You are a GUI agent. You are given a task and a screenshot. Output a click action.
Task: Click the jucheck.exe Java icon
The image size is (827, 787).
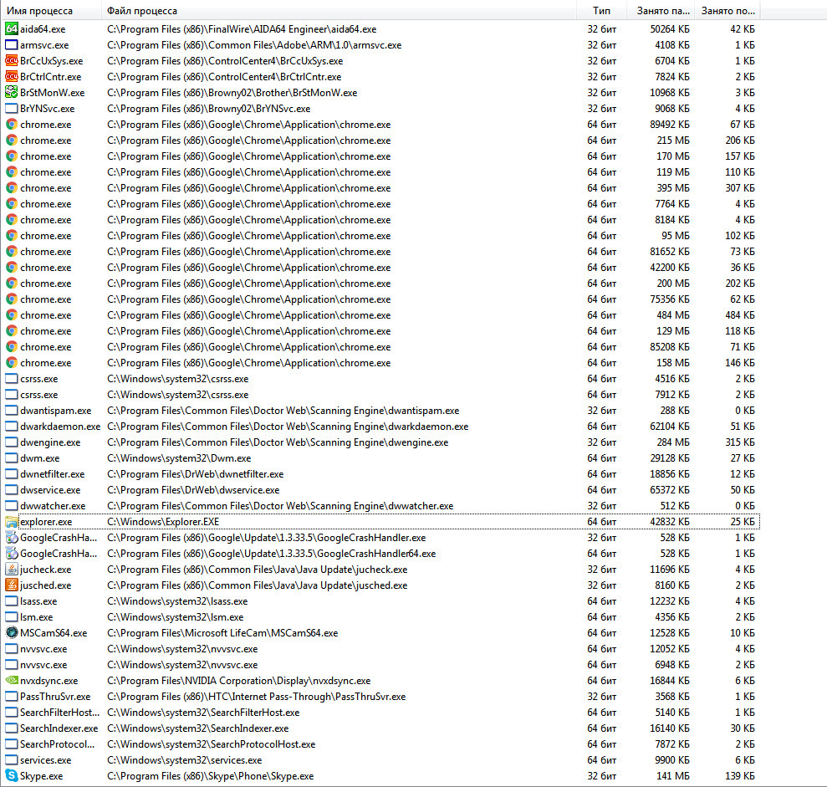(x=11, y=570)
